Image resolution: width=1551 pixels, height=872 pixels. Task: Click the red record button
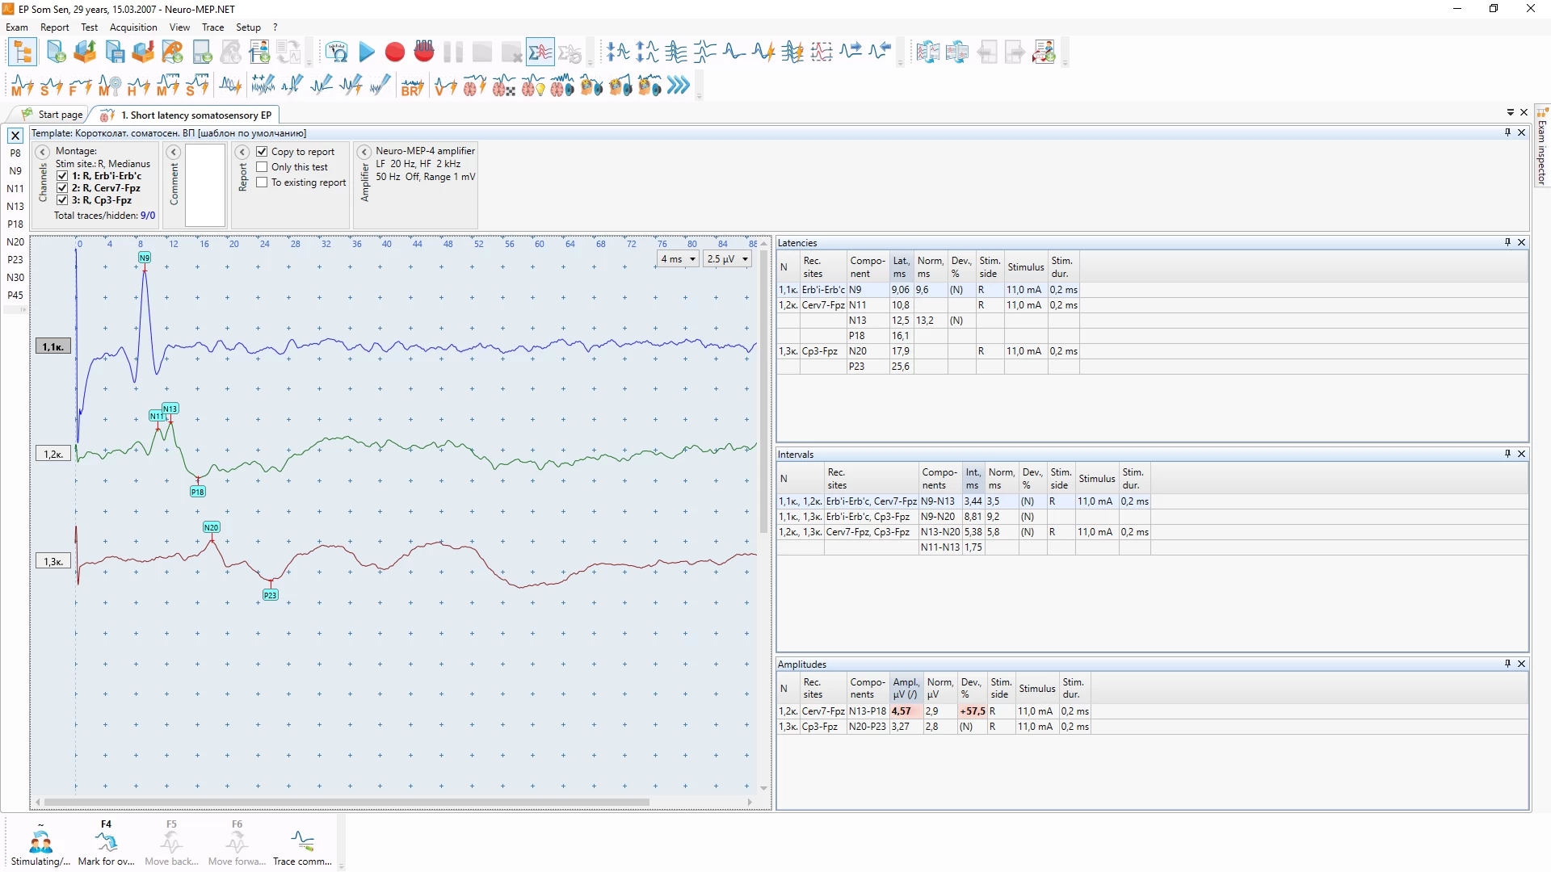coord(395,53)
